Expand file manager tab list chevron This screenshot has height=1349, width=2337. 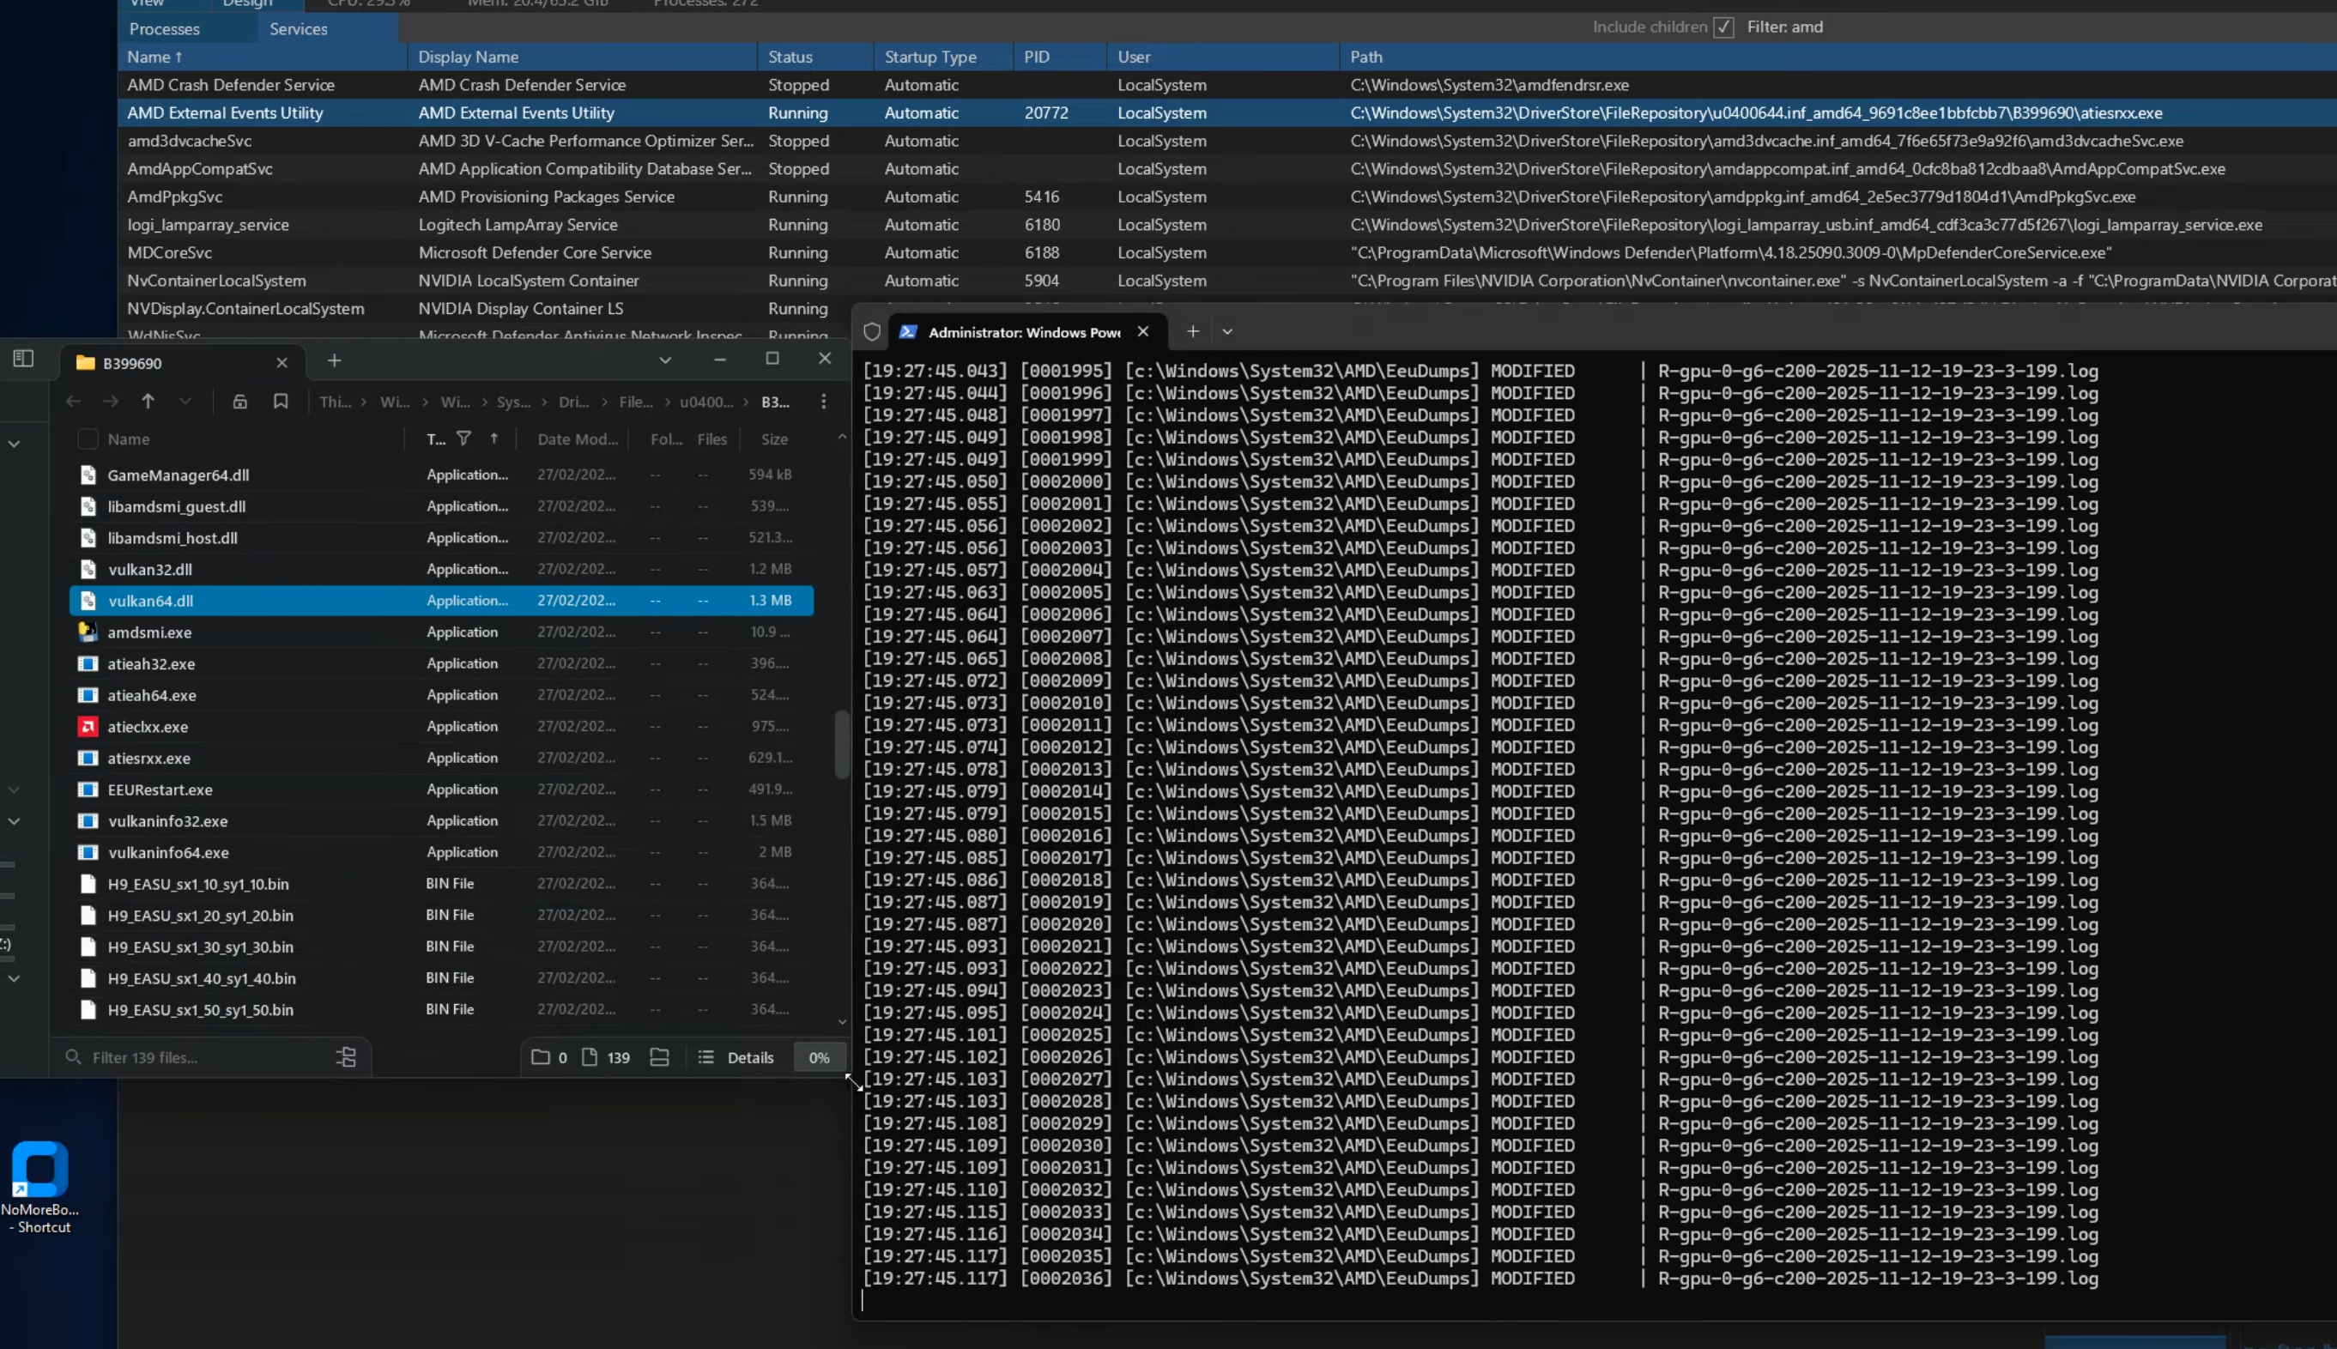[664, 360]
